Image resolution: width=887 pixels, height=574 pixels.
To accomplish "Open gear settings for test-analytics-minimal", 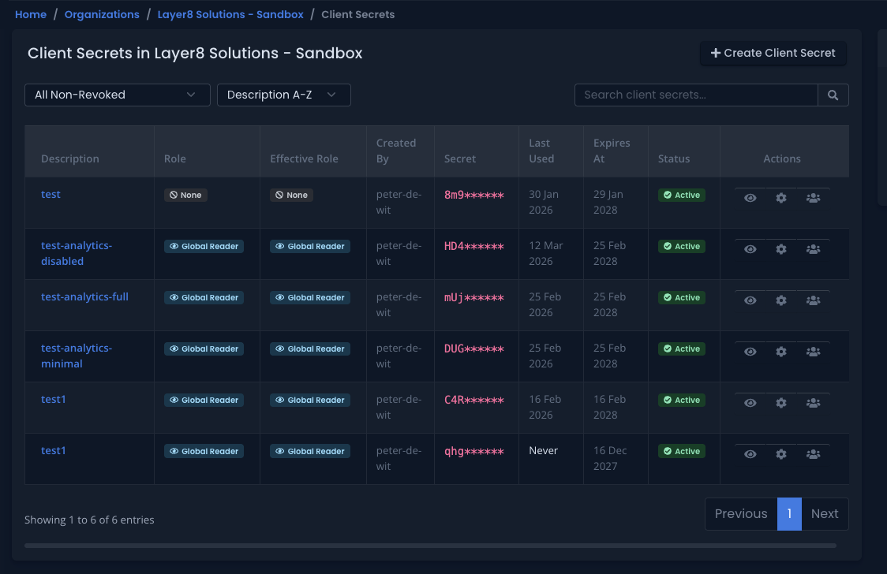I will [x=781, y=352].
